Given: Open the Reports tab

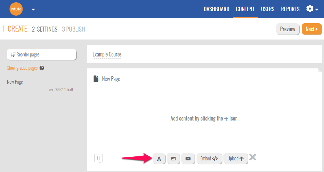Looking at the screenshot, I should click(290, 9).
